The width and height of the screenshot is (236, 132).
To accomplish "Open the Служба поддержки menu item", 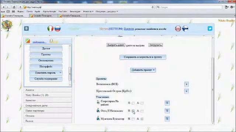I will click(x=46, y=79).
